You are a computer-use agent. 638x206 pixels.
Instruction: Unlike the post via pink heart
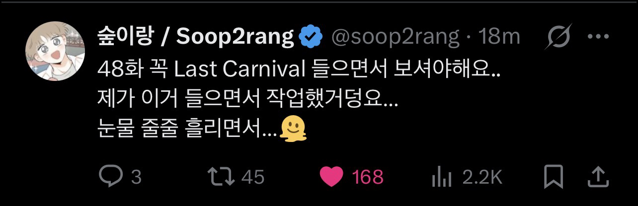click(332, 177)
